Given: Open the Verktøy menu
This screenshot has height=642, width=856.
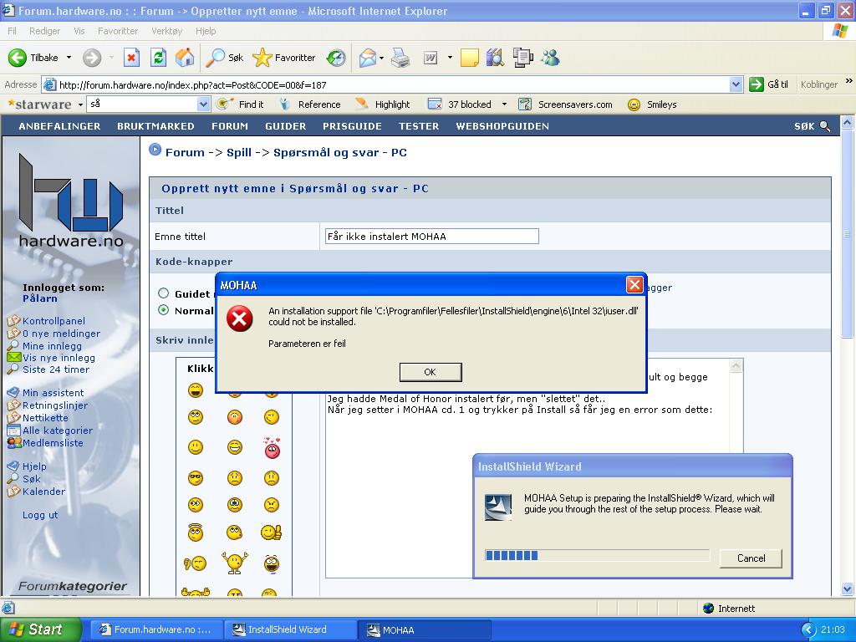Looking at the screenshot, I should coord(167,31).
